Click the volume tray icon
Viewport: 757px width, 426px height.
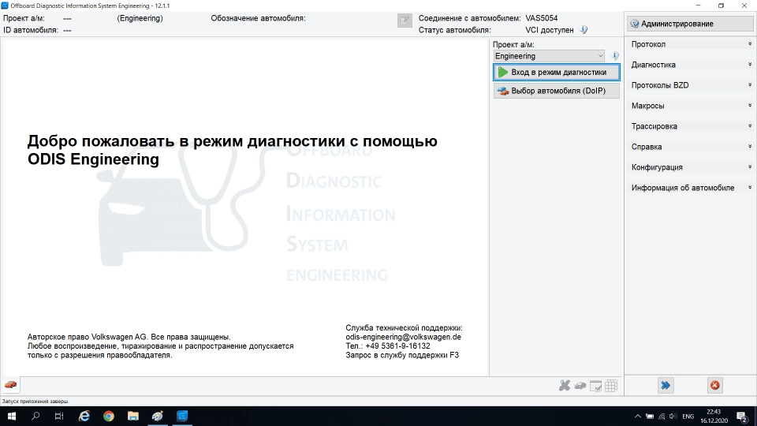[x=673, y=417]
